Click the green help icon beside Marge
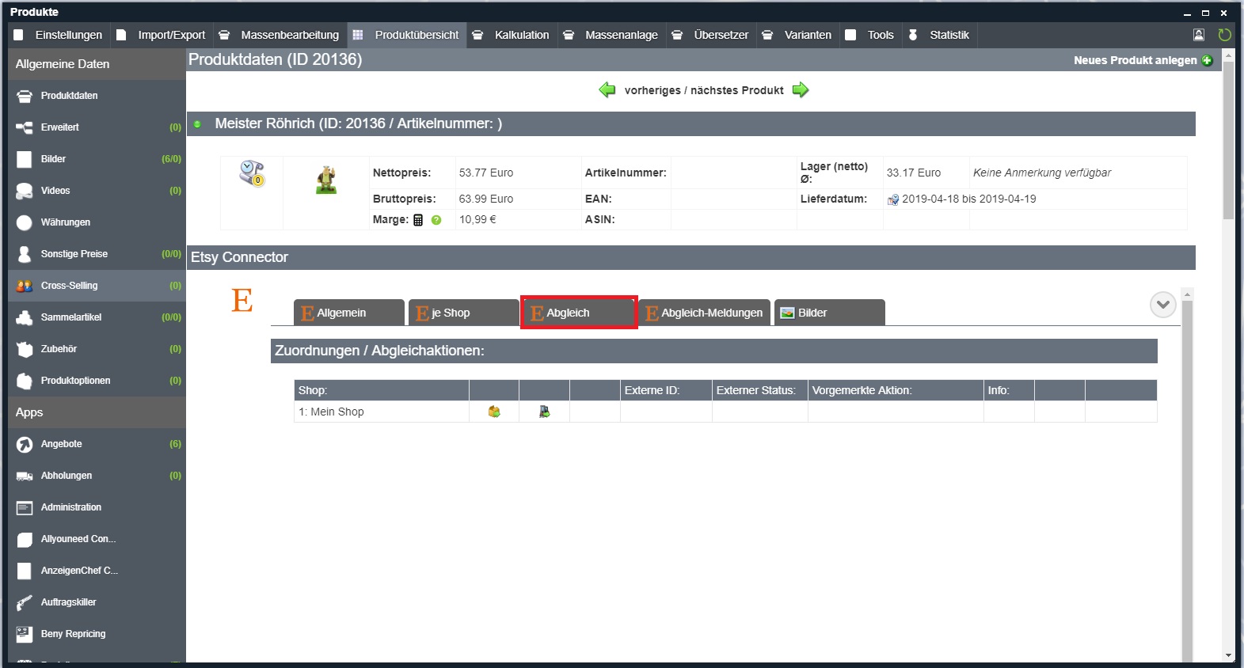Image resolution: width=1244 pixels, height=668 pixels. [436, 220]
